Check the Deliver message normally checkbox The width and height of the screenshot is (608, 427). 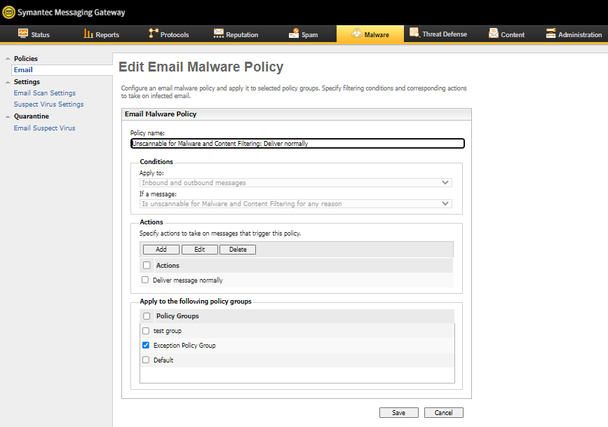(x=145, y=280)
